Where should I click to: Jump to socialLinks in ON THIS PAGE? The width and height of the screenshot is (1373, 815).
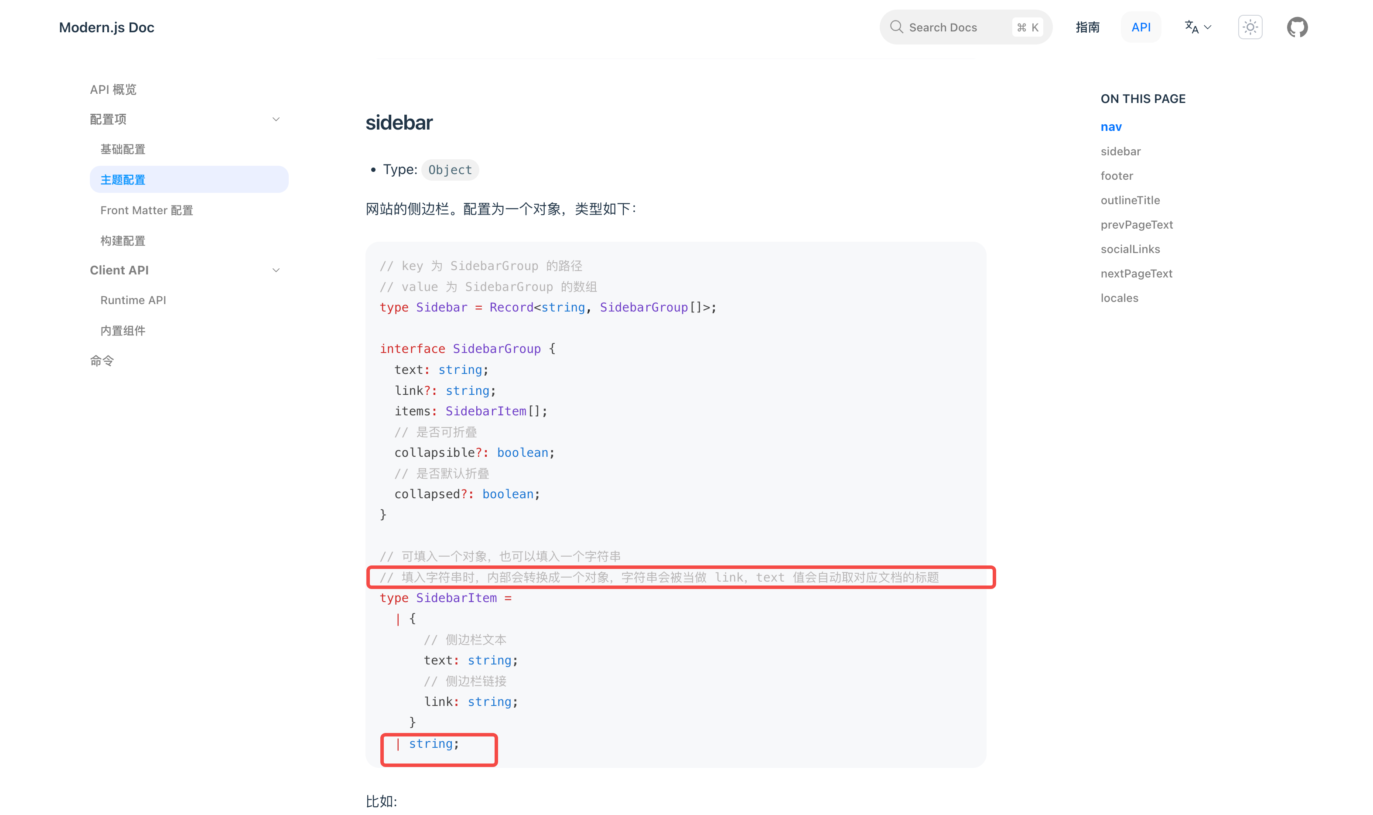tap(1131, 249)
